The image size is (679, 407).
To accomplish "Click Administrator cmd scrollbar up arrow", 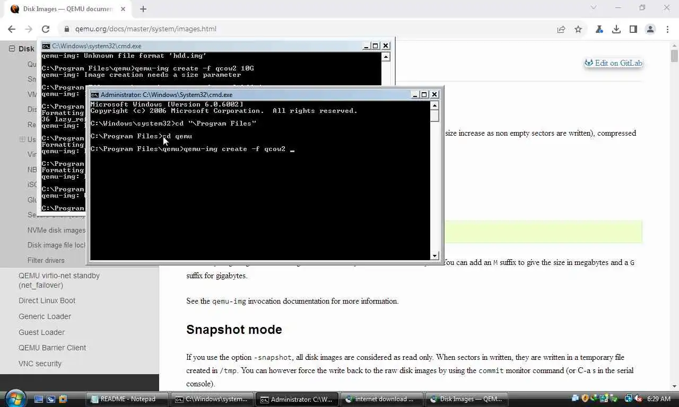I will (x=435, y=105).
